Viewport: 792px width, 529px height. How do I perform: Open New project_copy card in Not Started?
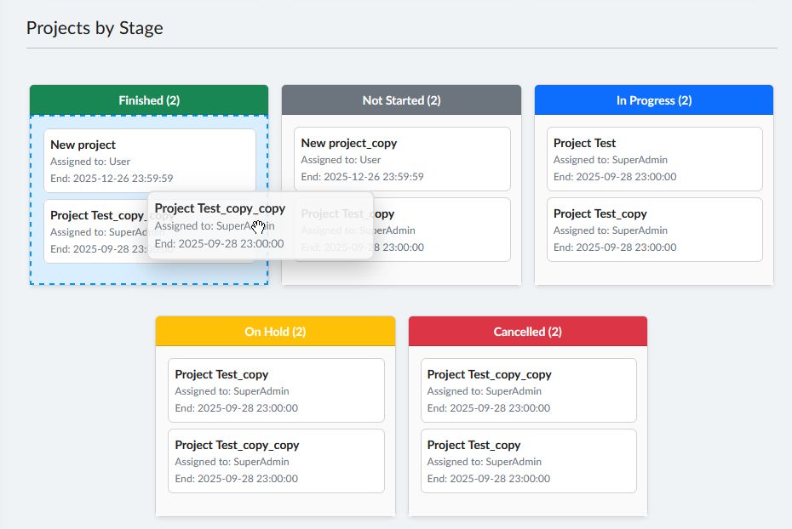click(x=402, y=159)
